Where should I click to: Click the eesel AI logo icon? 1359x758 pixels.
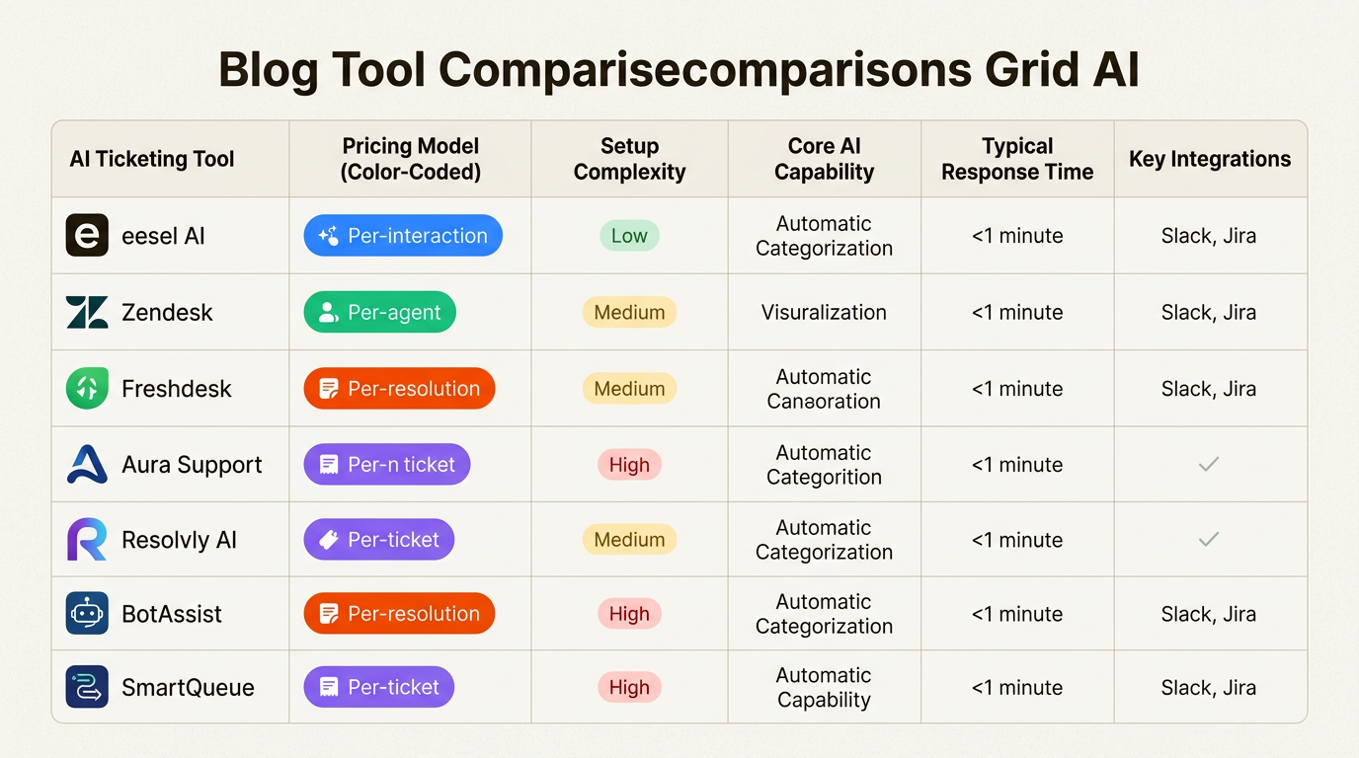click(87, 236)
